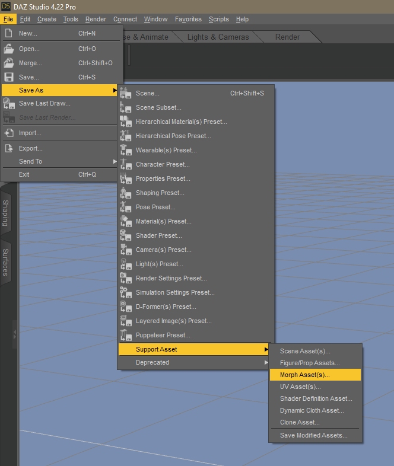This screenshot has width=394, height=466.
Task: Open the Window menu
Action: pos(155,20)
